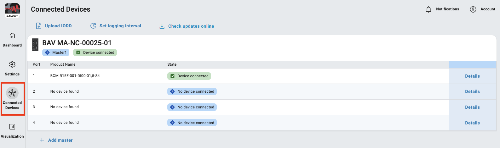Open the Account profile icon

[473, 9]
